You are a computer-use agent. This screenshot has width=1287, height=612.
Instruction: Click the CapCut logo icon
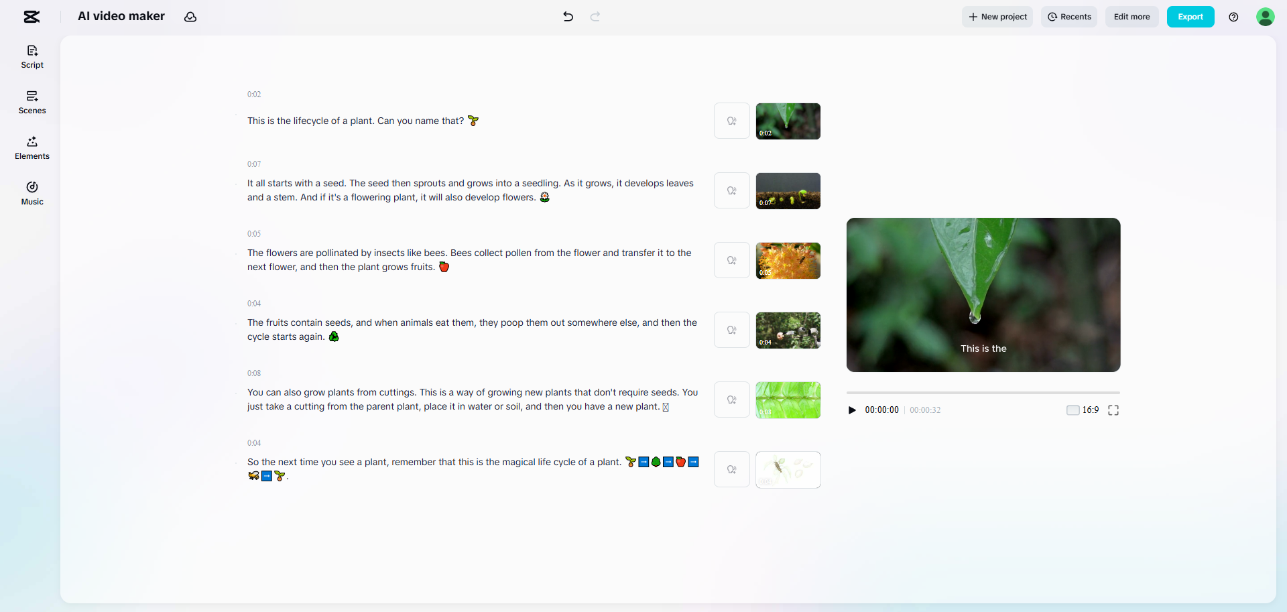tap(32, 17)
